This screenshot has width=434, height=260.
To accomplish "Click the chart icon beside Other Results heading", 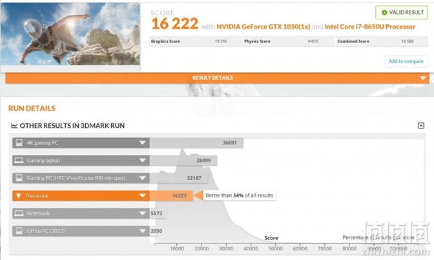I will [x=14, y=126].
